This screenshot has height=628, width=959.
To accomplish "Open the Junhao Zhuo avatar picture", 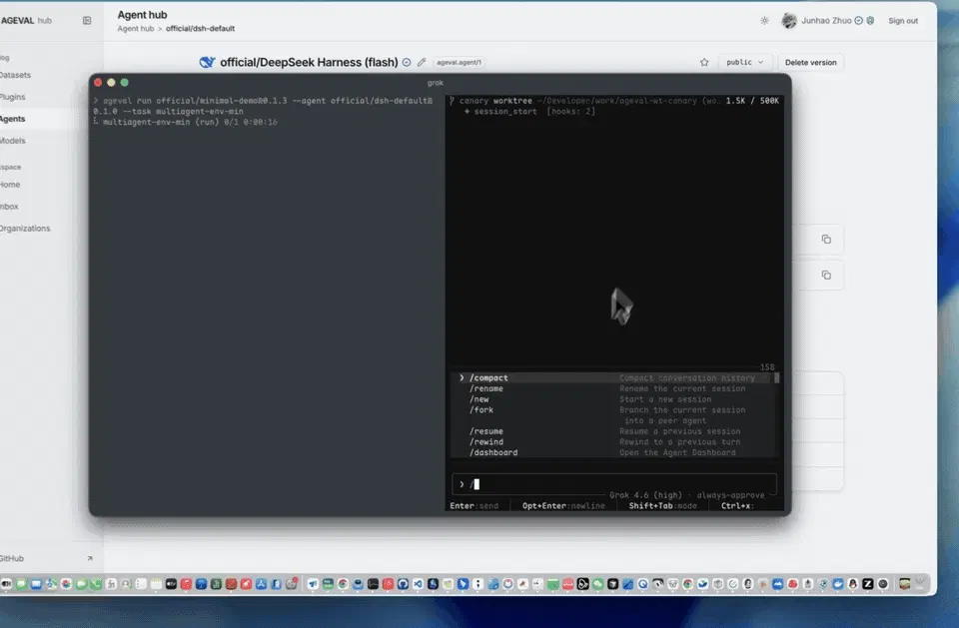I will (x=789, y=21).
